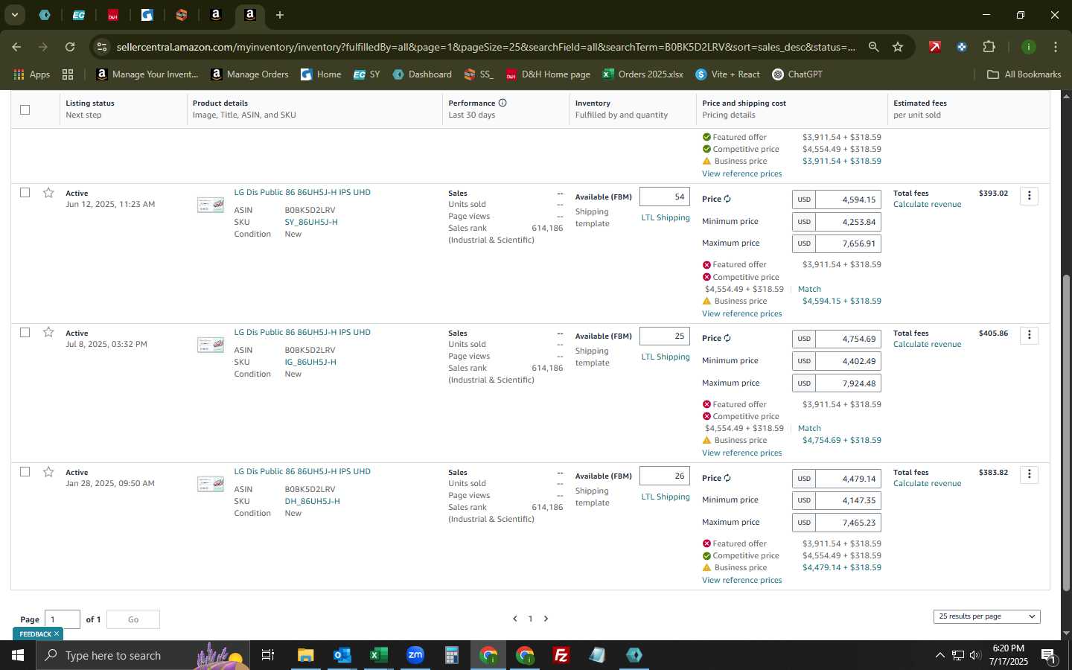Click the product thumbnail for SY_86UH5J-H

211,205
